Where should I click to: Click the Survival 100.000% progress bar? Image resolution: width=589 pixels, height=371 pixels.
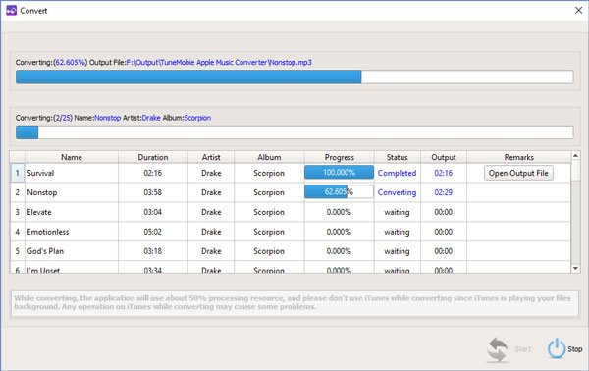point(339,173)
